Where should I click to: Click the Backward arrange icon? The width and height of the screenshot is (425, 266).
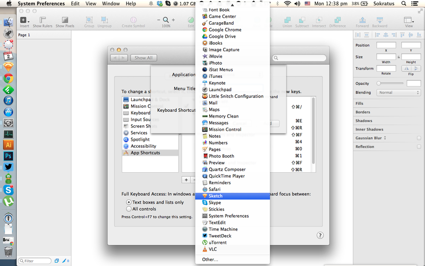pyautogui.click(x=380, y=22)
